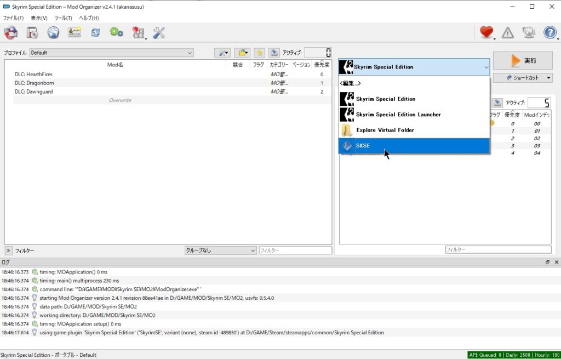Open the ツール(T) menu
The image size is (561, 359).
pyautogui.click(x=64, y=18)
